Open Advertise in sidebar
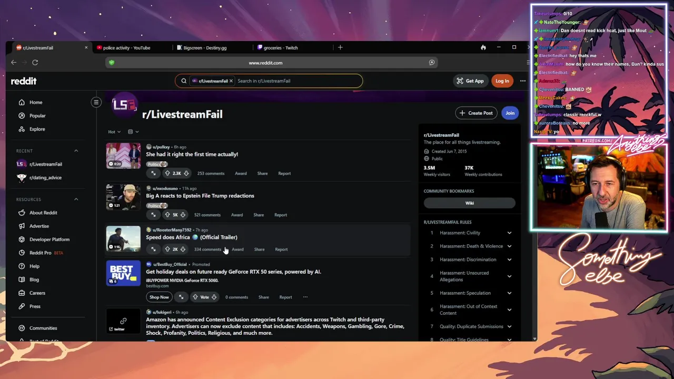Screen dimensions: 674x379 tap(39, 226)
